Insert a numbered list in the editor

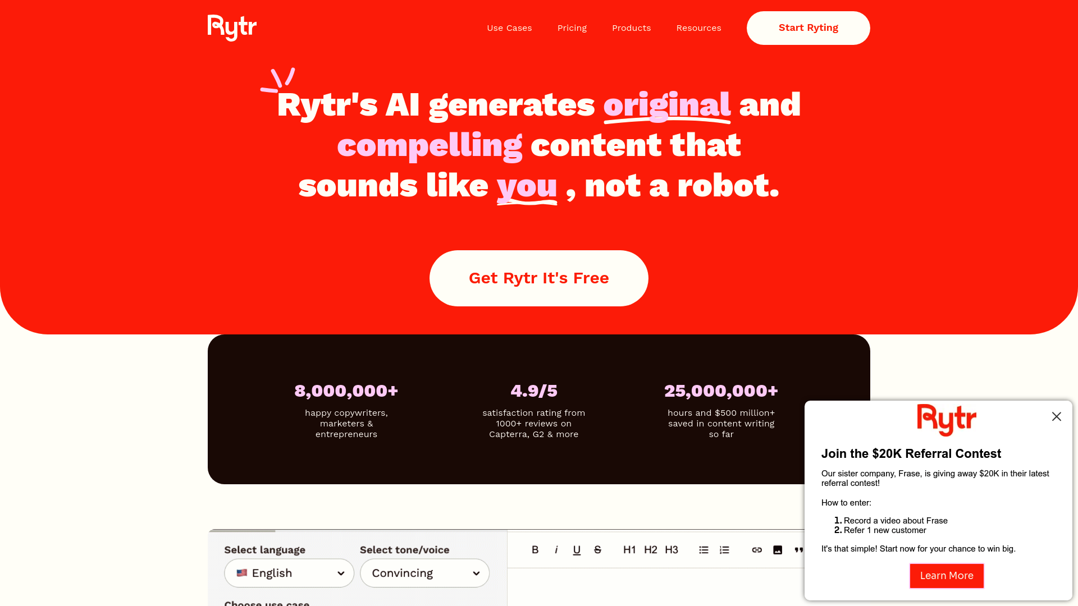(724, 550)
